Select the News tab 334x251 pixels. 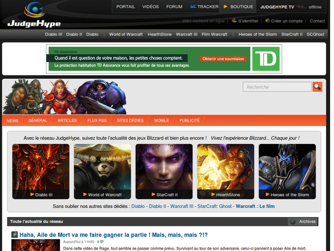point(13,121)
